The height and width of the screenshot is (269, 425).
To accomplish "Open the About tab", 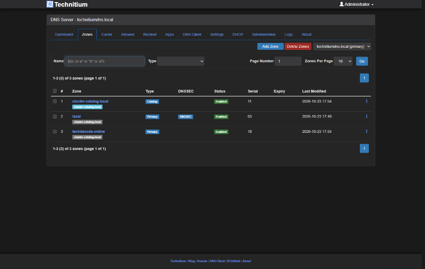I will coord(307,34).
